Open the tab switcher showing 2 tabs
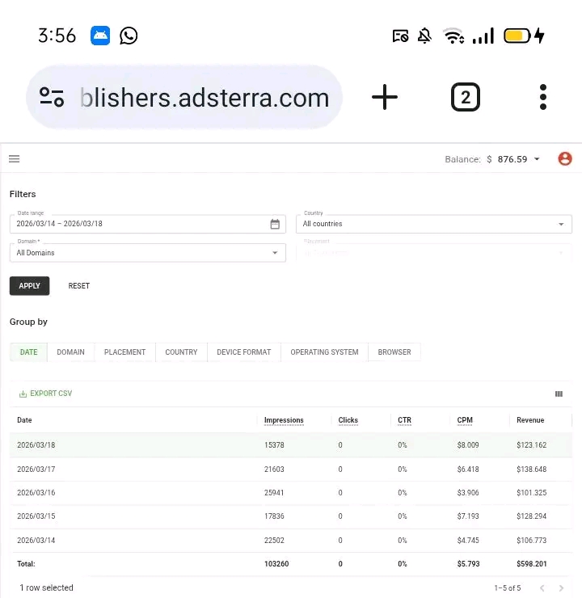 [465, 98]
